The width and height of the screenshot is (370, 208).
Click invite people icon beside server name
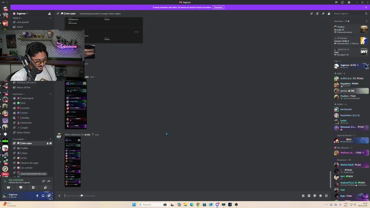pos(49,14)
